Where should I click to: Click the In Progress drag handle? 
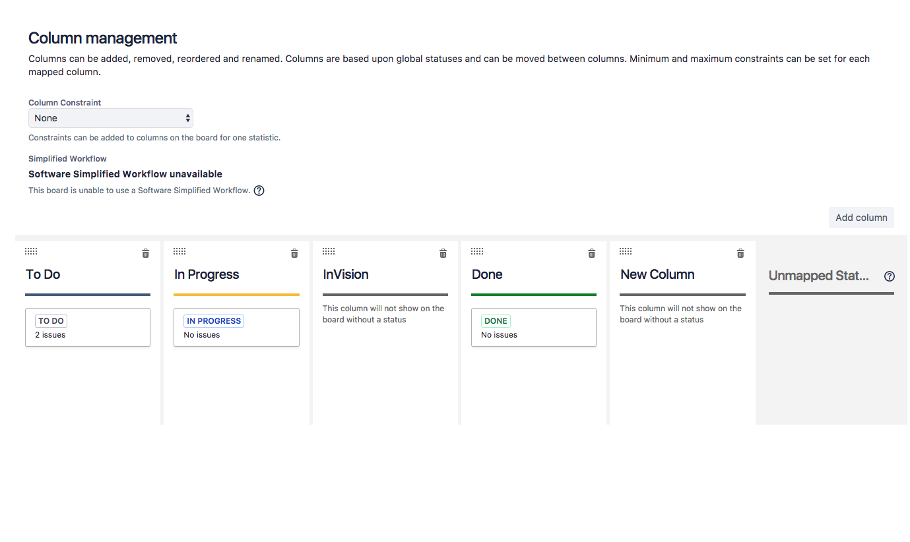[x=179, y=251]
